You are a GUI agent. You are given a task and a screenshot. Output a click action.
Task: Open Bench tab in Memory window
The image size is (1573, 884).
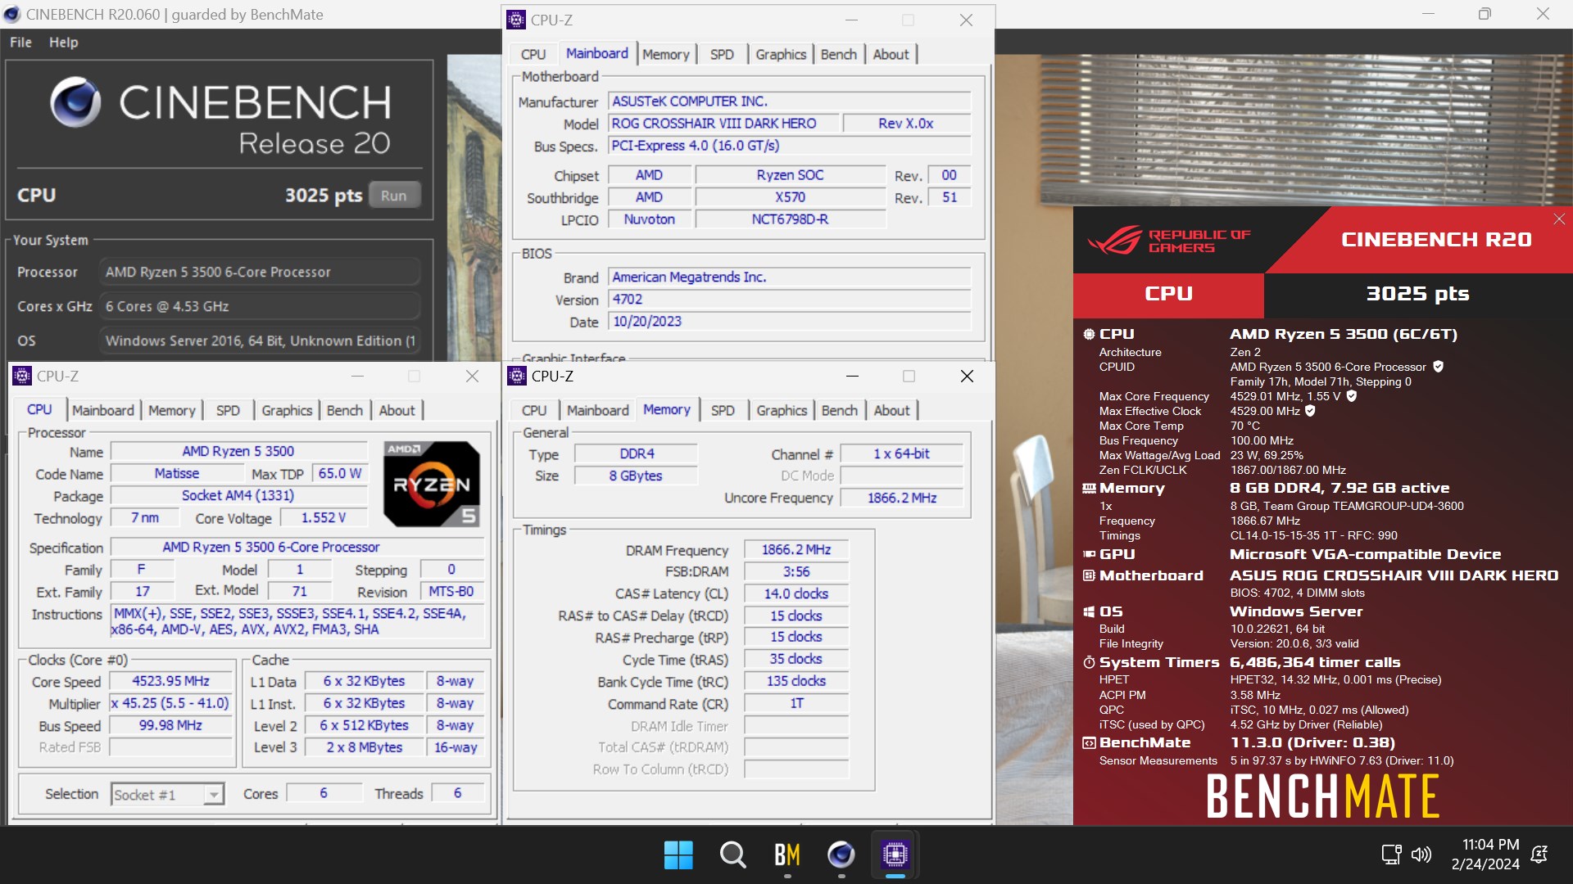click(839, 410)
